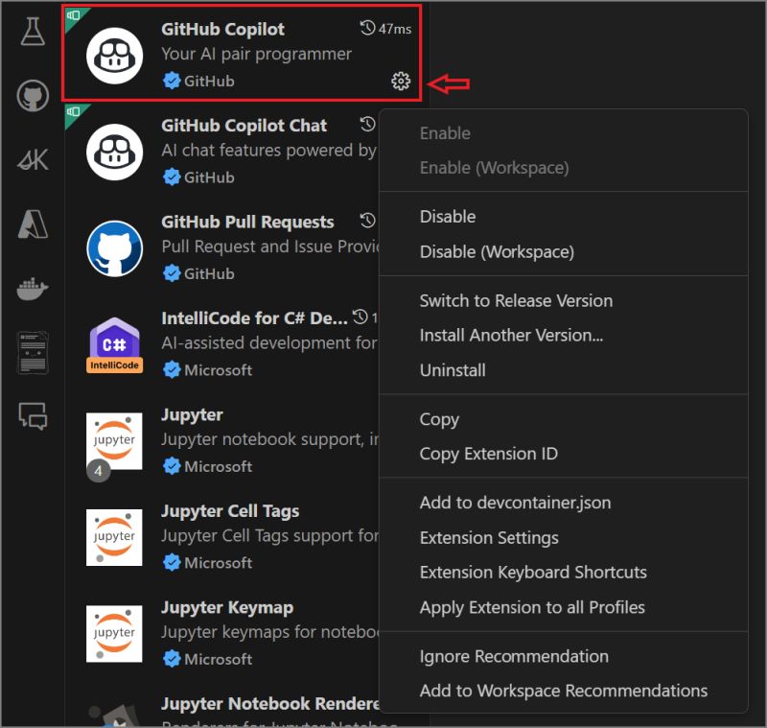Open the GitHub view in the activity bar

point(32,95)
